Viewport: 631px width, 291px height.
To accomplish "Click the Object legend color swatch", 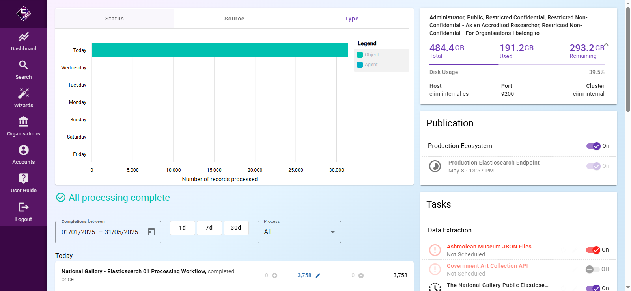I will (360, 55).
